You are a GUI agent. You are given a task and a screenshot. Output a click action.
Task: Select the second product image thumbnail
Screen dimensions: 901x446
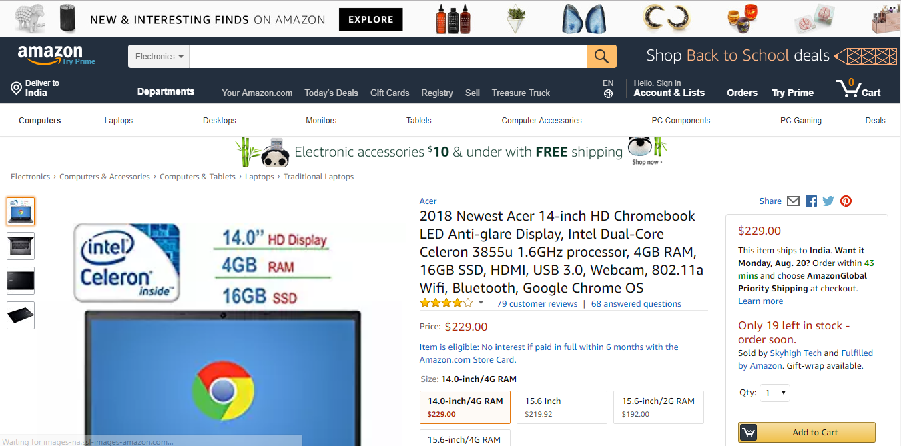21,246
